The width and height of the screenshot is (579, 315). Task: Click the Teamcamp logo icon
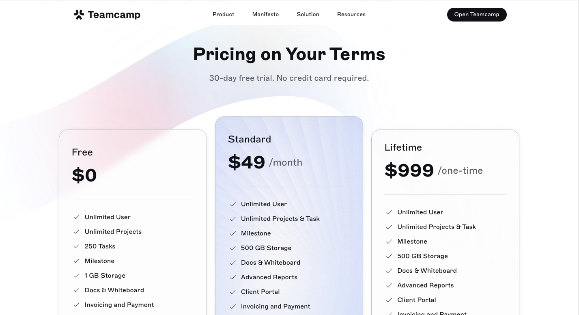tap(79, 15)
